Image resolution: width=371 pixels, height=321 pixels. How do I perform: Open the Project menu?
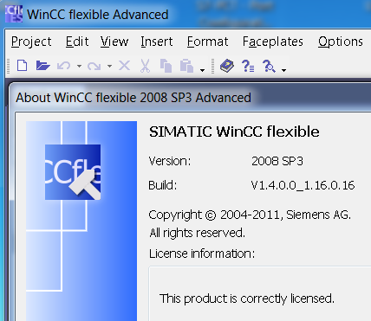[31, 42]
